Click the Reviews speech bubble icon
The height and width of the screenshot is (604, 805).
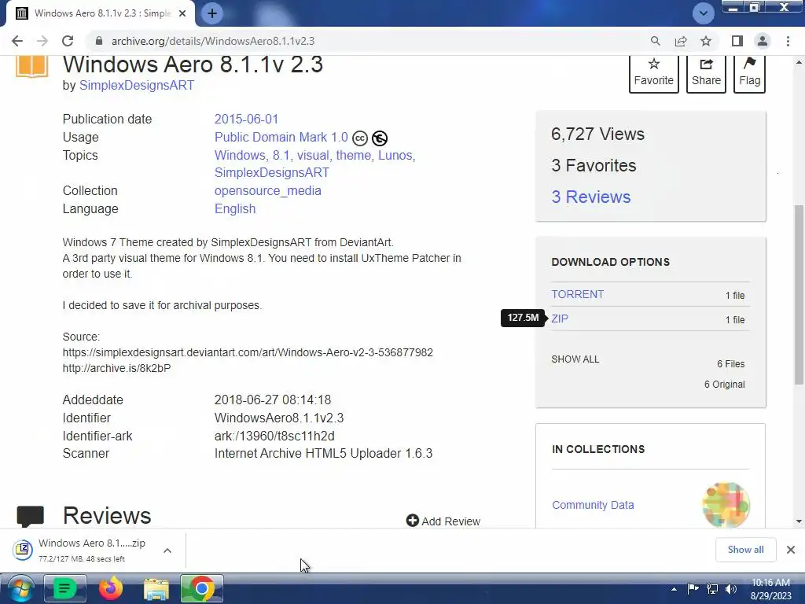31,516
